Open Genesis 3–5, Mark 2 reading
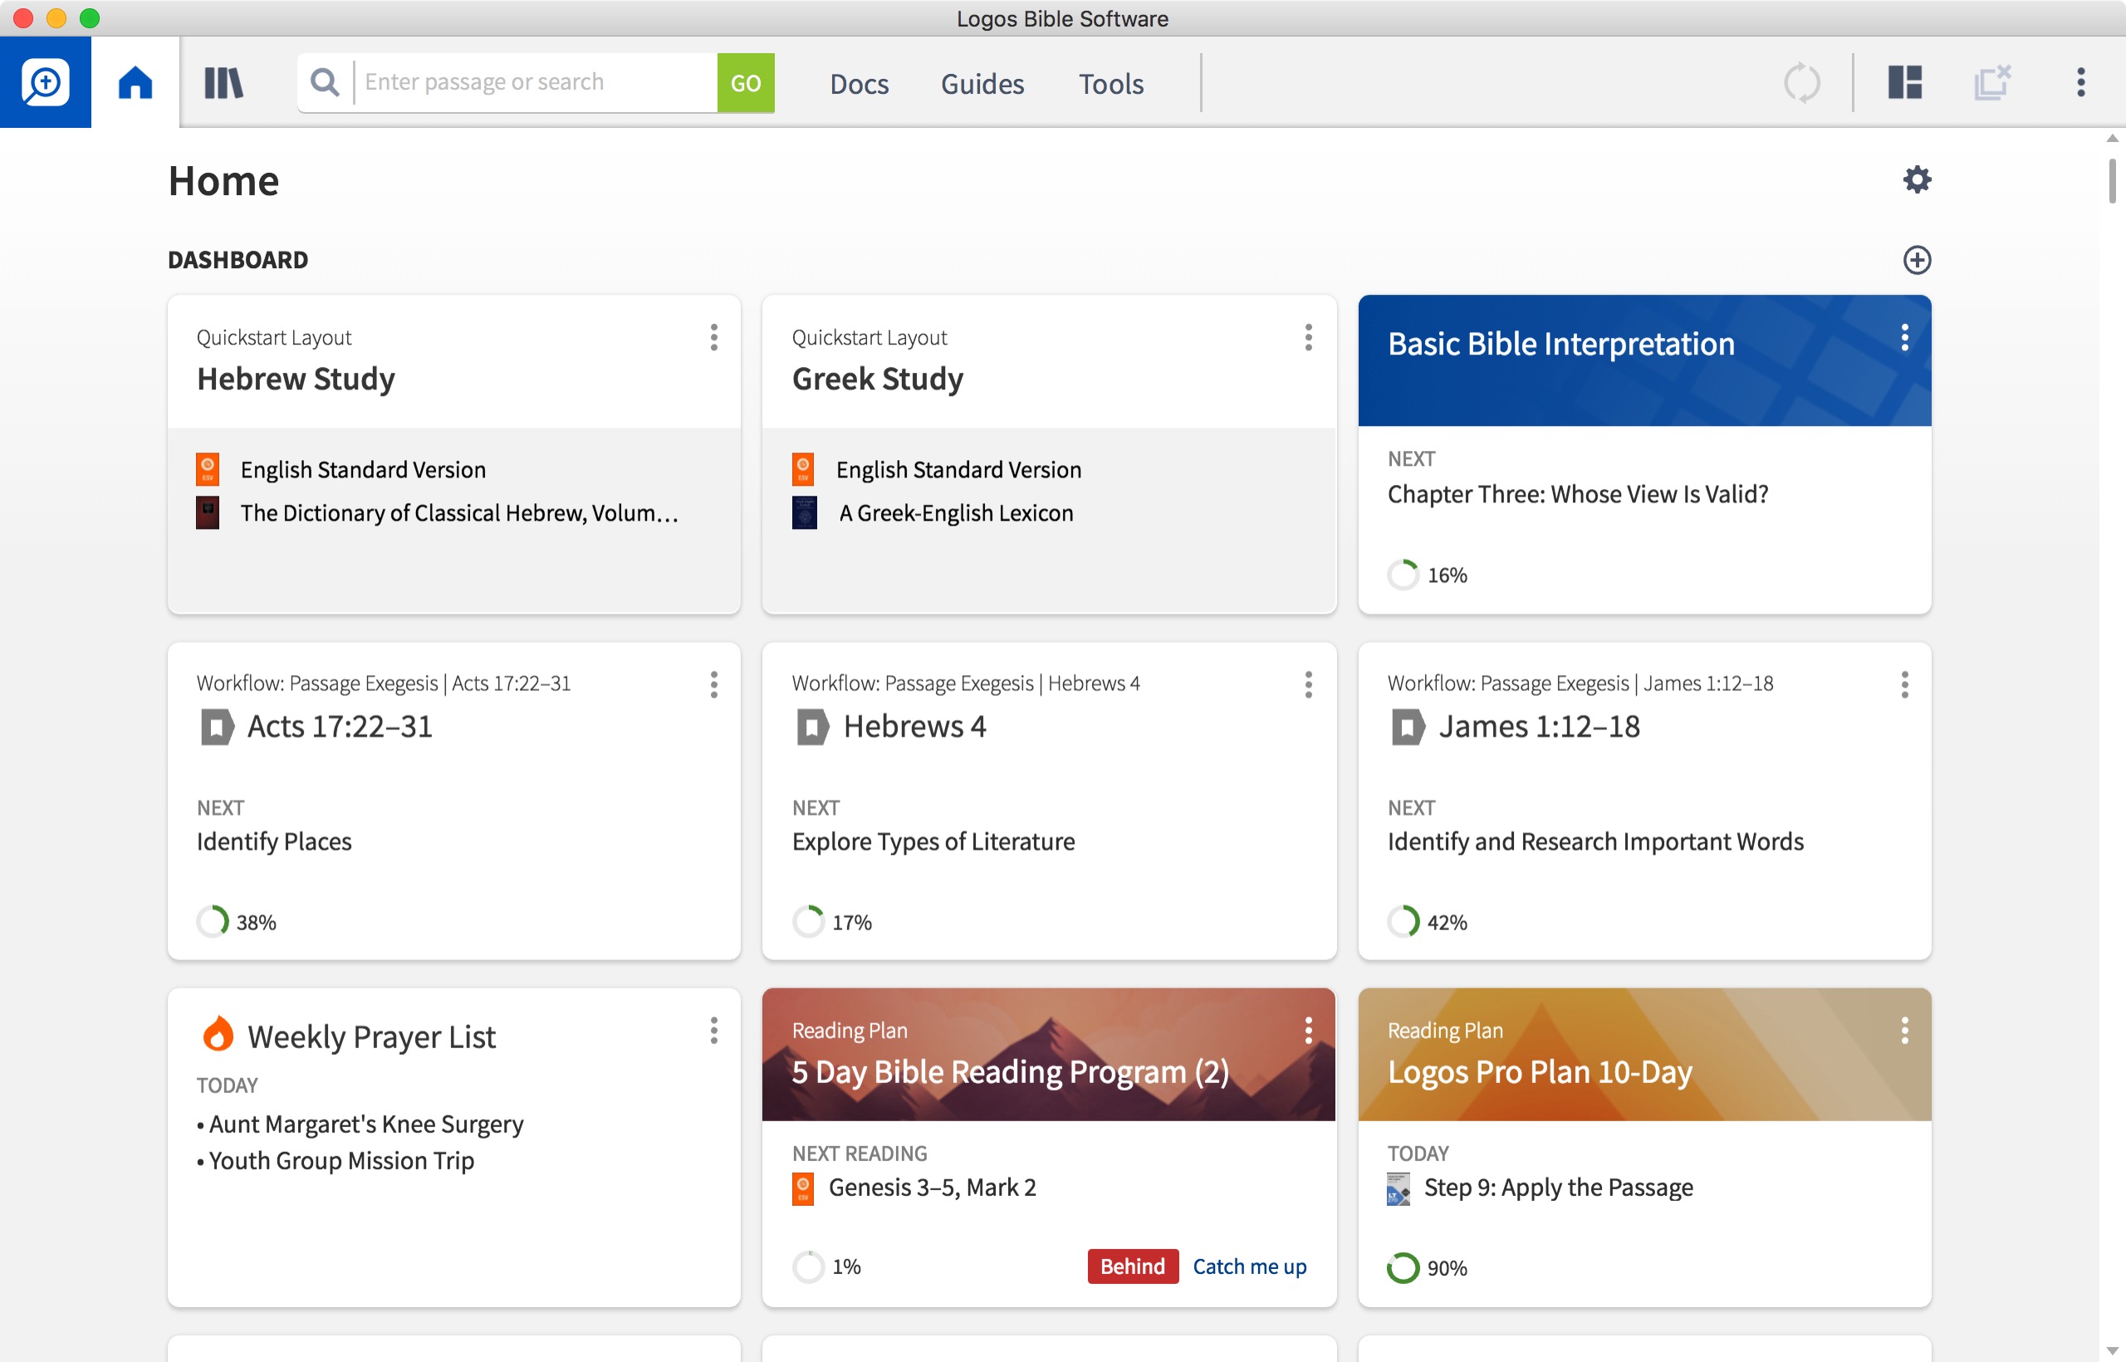This screenshot has width=2126, height=1362. pos(931,1188)
